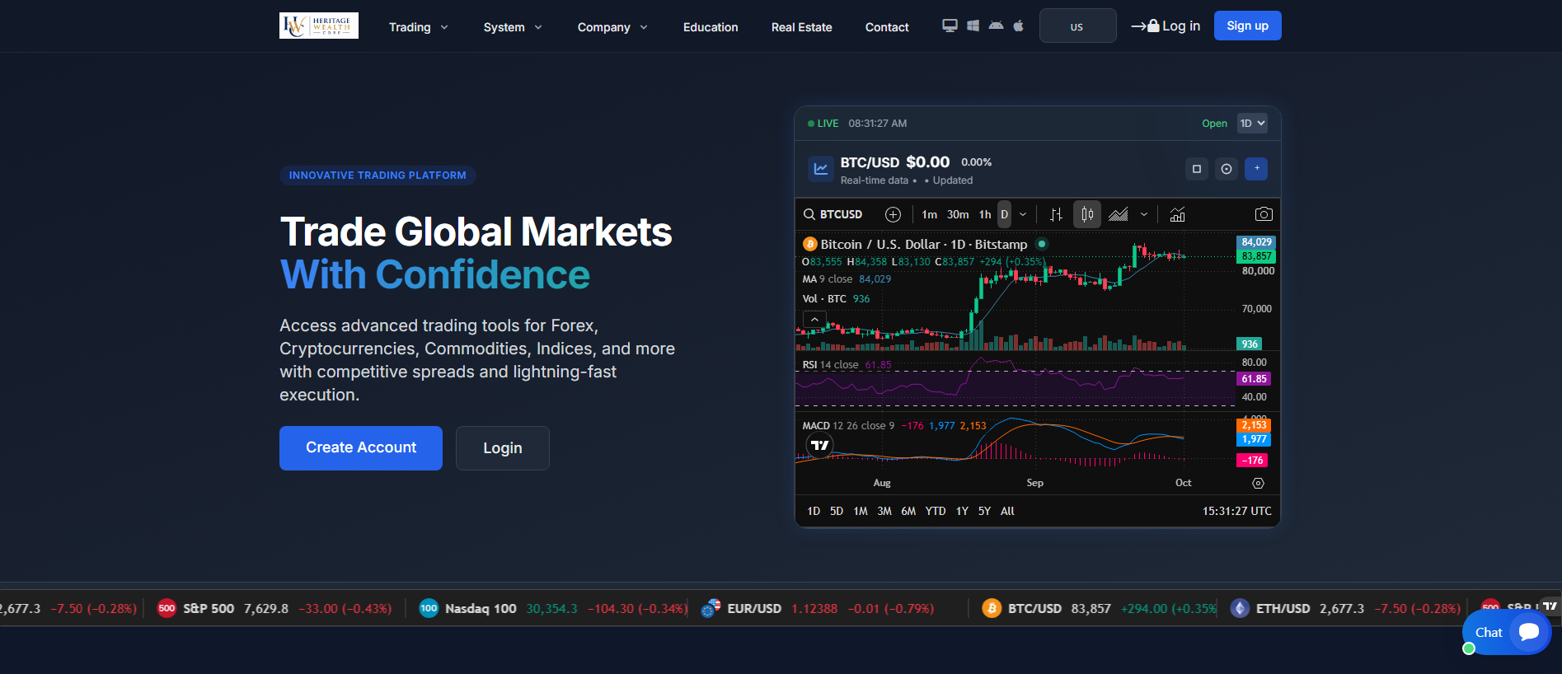Switch chart interval to 30m
1562x674 pixels.
[x=958, y=214]
